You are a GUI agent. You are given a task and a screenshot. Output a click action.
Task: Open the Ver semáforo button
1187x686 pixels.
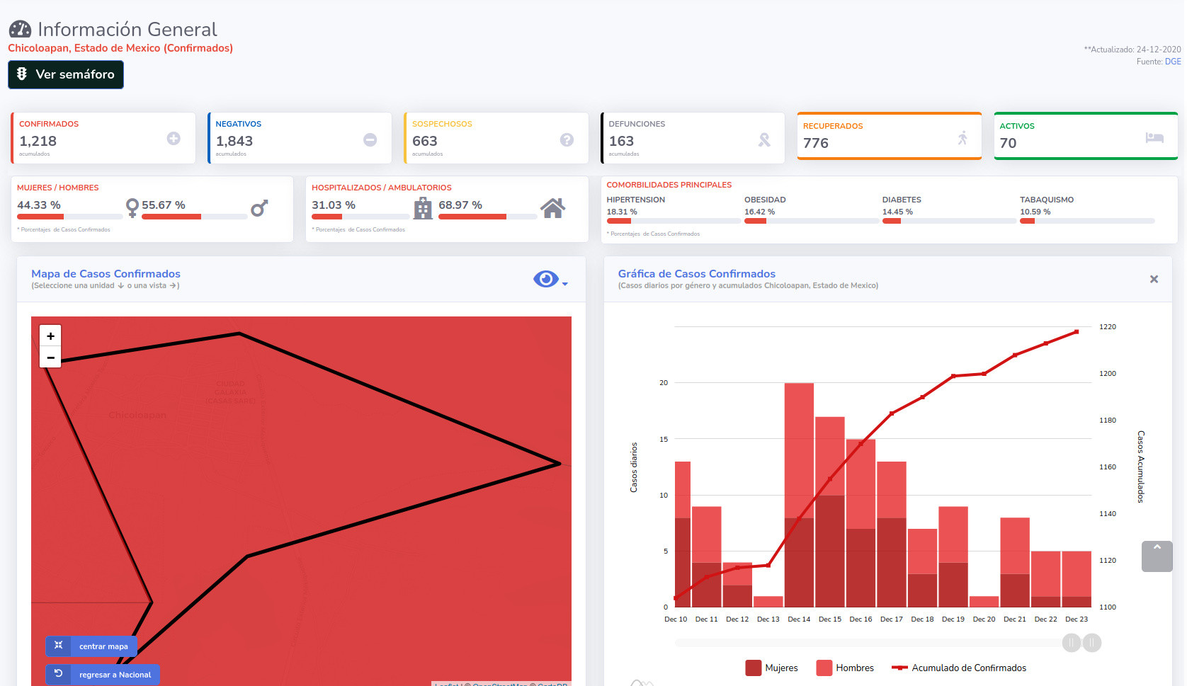(x=66, y=74)
